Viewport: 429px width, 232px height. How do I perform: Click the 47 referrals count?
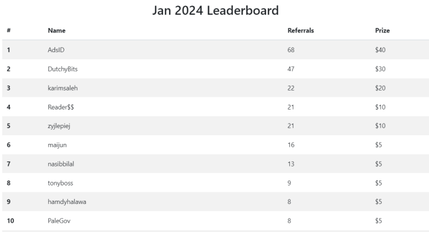coord(291,69)
